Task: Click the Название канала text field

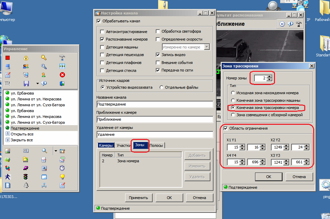Action: 155,104
